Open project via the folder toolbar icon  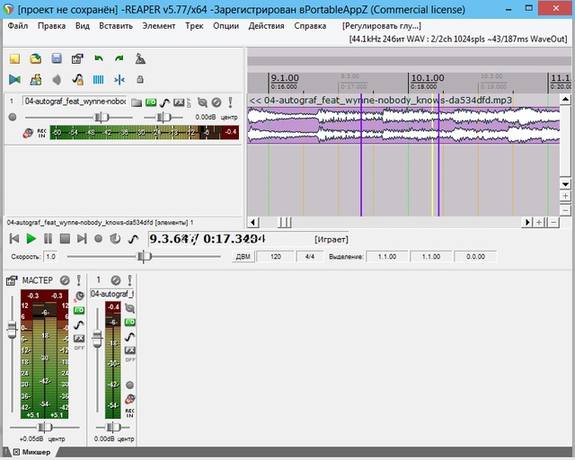click(36, 58)
